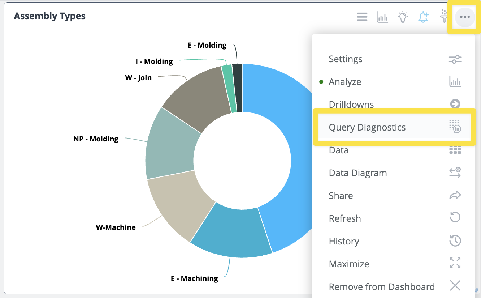
Task: Click the bar chart icon in the toolbar
Action: (x=382, y=17)
